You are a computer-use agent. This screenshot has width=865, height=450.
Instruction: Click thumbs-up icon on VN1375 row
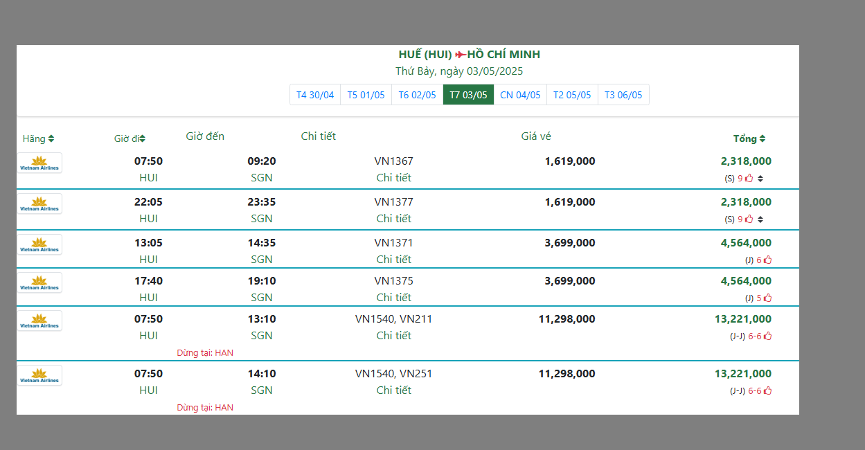tap(767, 298)
